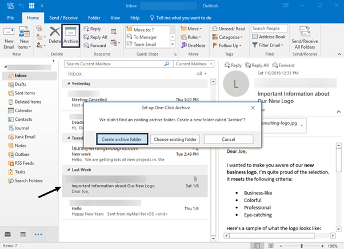Switch to Calendar view from the bottom navigation bar
The height and width of the screenshot is (249, 344).
(23, 235)
